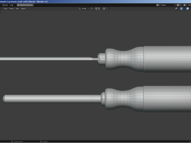Click the scene pin icon
This screenshot has height=143, width=191.
[175, 5]
